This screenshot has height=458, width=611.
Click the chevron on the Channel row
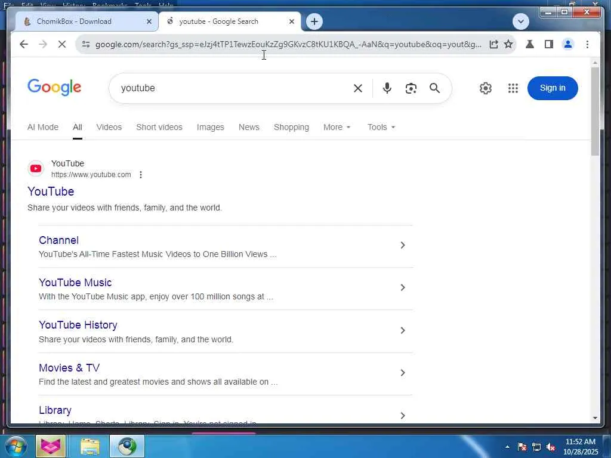(x=403, y=245)
